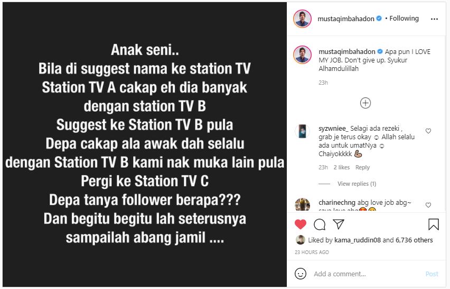Open syzwniee_ profile avatar

302,131
